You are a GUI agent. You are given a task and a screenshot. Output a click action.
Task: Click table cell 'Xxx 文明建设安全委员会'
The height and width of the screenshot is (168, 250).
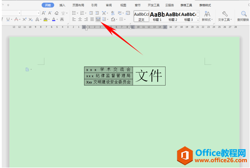[x=108, y=82]
